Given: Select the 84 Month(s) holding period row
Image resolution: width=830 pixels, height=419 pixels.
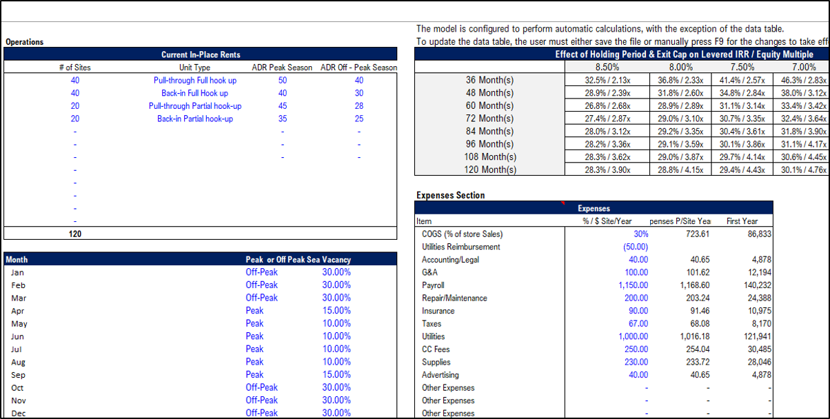Looking at the screenshot, I should 489,131.
